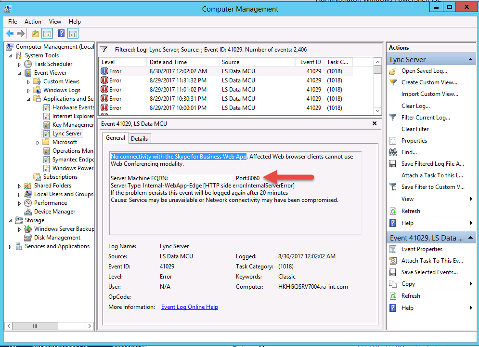The height and width of the screenshot is (347, 479).
Task: Open the View menu in menu bar
Action: point(55,22)
